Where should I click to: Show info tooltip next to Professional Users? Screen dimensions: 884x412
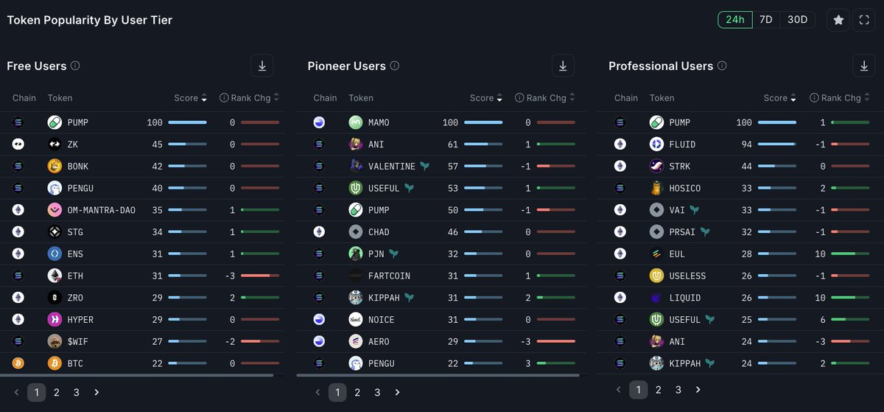(721, 66)
